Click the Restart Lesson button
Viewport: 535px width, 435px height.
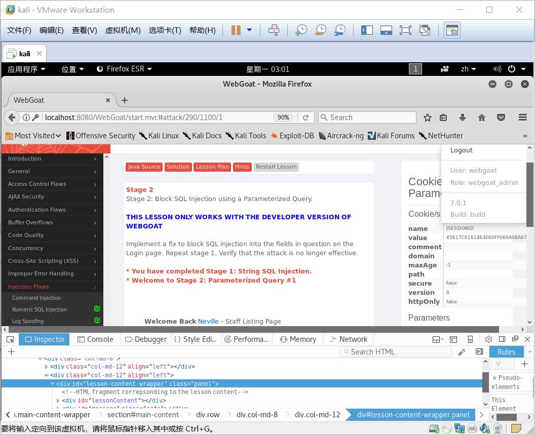pyautogui.click(x=276, y=167)
